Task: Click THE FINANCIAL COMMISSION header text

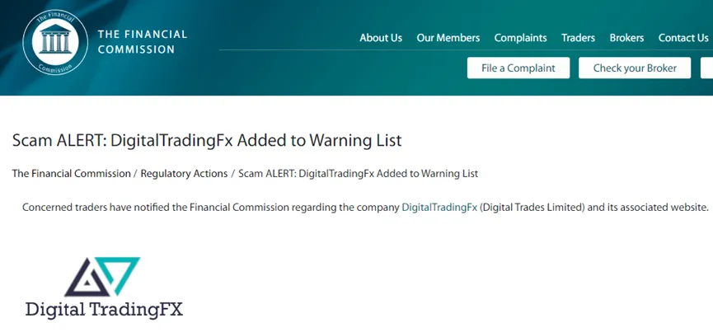Action: coord(143,42)
